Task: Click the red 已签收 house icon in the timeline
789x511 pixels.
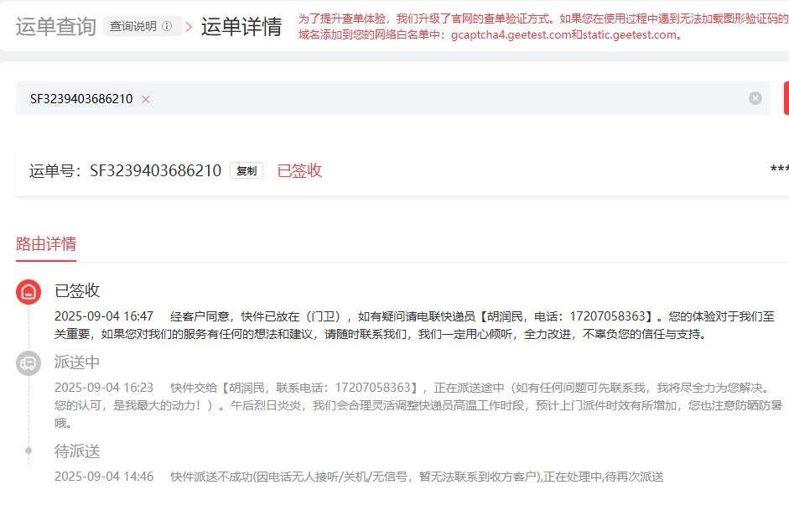Action: (29, 292)
